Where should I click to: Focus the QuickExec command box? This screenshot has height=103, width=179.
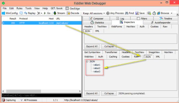point(42,95)
